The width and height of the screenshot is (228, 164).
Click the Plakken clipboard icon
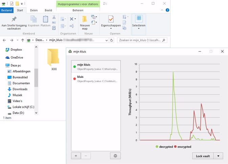[x=45, y=19]
